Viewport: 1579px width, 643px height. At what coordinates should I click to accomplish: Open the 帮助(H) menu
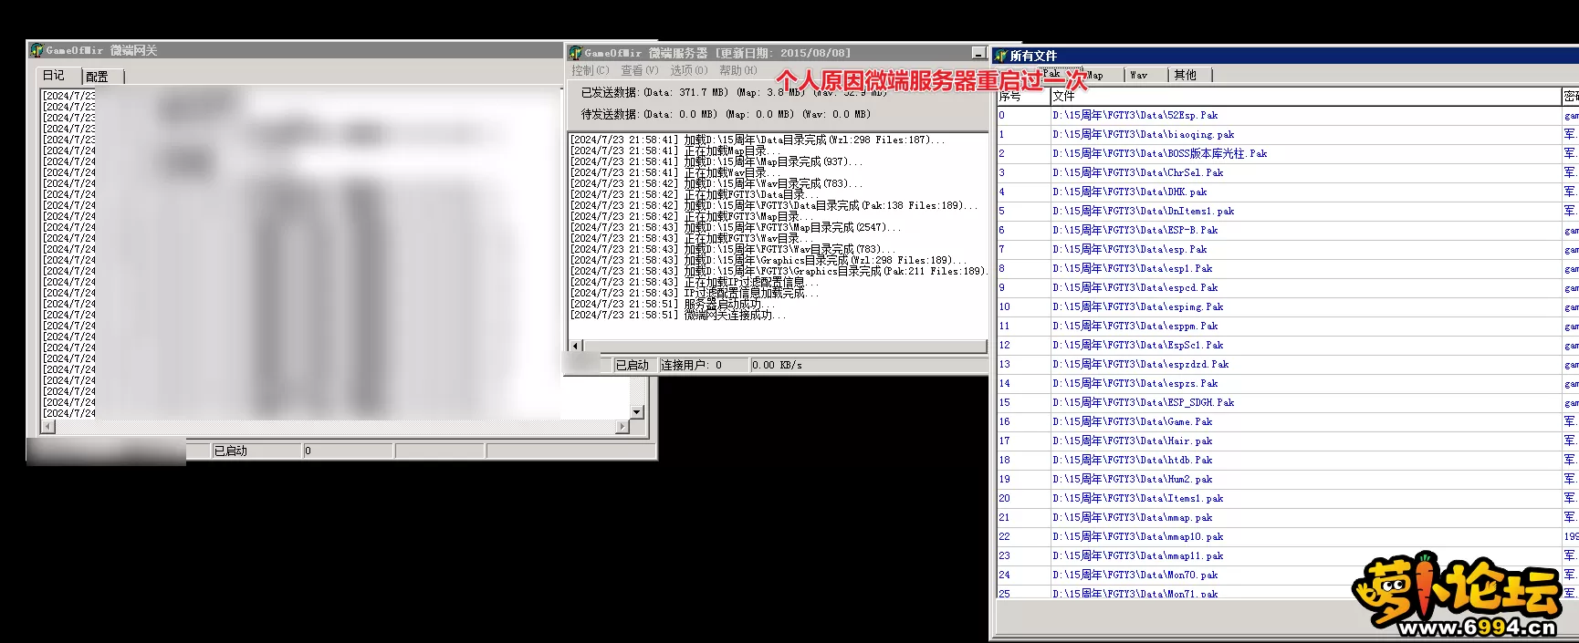coord(737,70)
